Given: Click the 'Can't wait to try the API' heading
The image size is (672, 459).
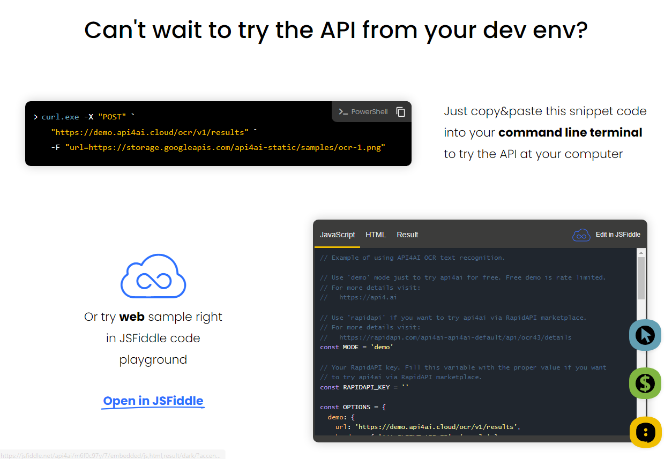Looking at the screenshot, I should (336, 30).
